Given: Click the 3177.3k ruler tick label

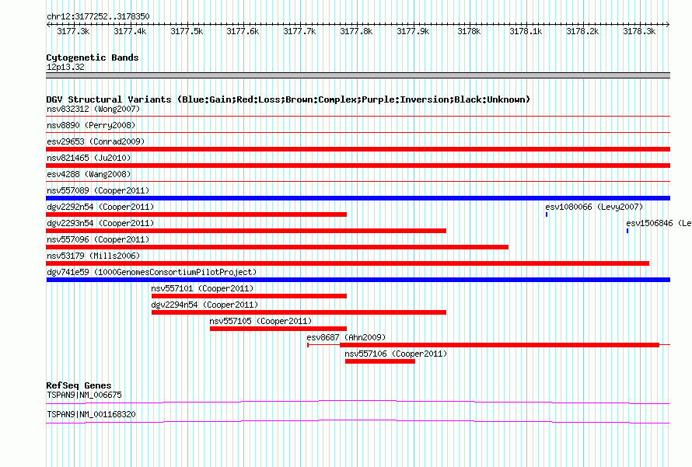Looking at the screenshot, I should (73, 31).
